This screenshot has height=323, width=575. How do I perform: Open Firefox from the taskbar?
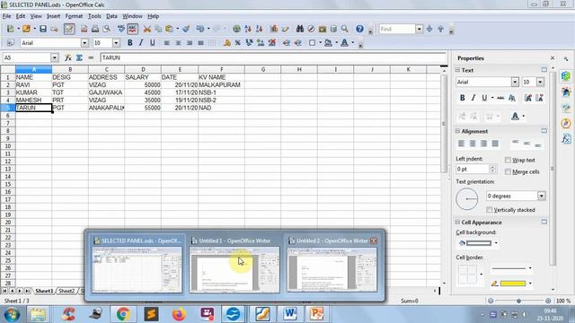179,314
